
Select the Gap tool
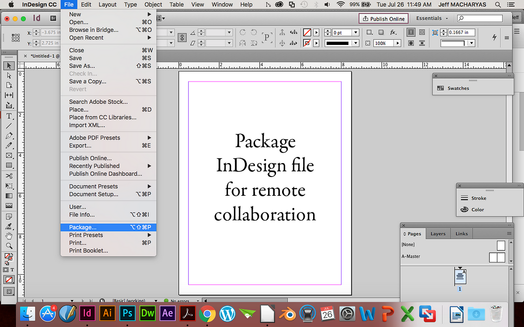(x=9, y=95)
